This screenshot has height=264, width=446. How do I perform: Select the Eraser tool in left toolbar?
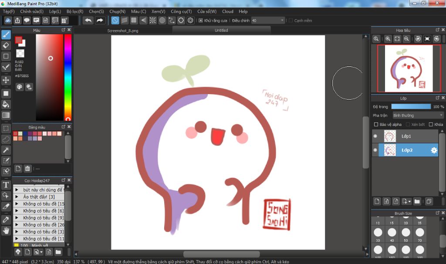(x=6, y=45)
